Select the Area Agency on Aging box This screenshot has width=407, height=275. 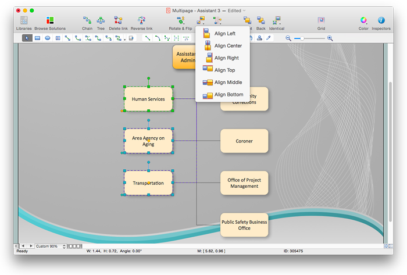pos(148,141)
